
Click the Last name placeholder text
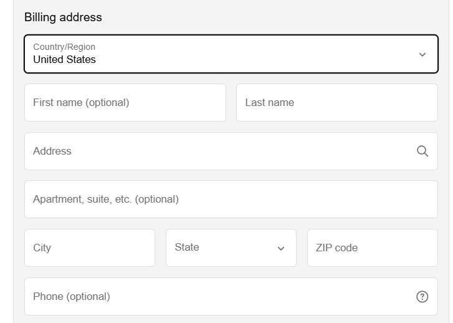pos(270,102)
